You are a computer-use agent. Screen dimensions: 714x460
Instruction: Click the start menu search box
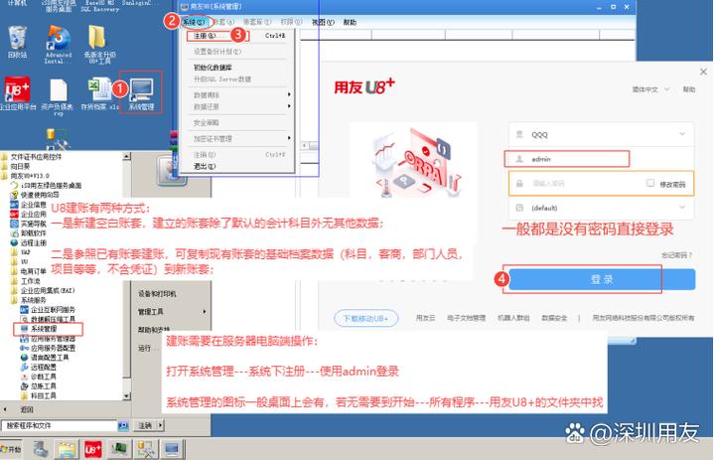point(60,425)
